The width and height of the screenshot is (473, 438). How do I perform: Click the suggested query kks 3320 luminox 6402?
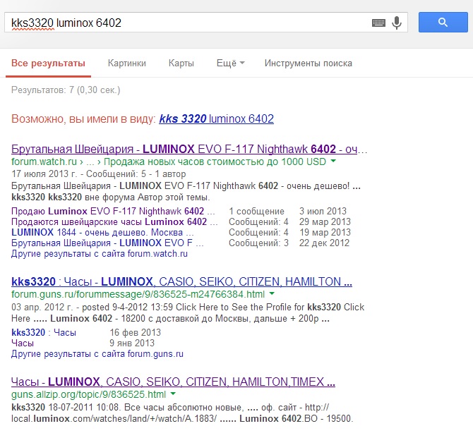[x=216, y=119]
